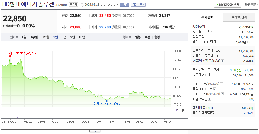Expand the 기업개요 dropdown
259x134 pixels.
[x=138, y=5]
